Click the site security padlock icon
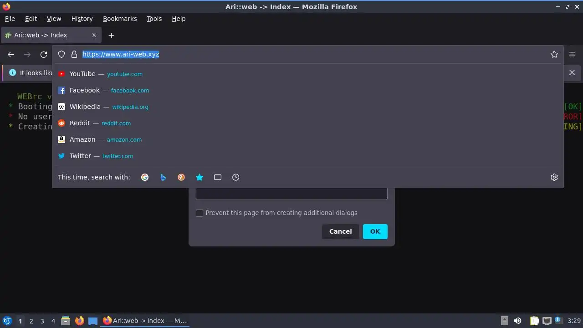 74,54
